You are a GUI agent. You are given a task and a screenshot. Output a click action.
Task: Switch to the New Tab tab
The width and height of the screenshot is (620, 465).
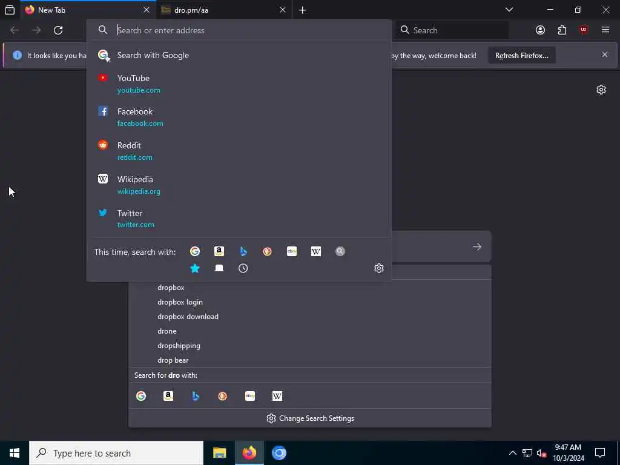coord(88,10)
